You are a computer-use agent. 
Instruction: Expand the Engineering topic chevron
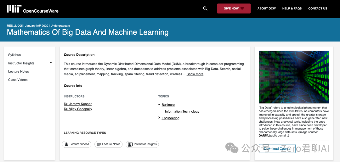pos(159,118)
